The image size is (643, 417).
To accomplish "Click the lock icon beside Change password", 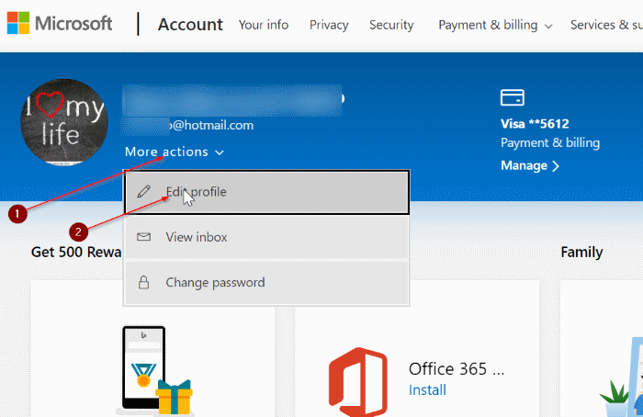I will click(x=143, y=282).
